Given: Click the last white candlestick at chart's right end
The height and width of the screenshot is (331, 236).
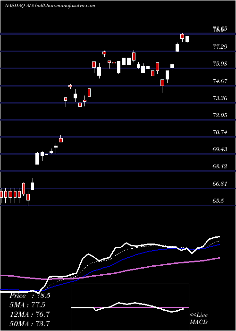Looking at the screenshot, I should tap(187, 39).
